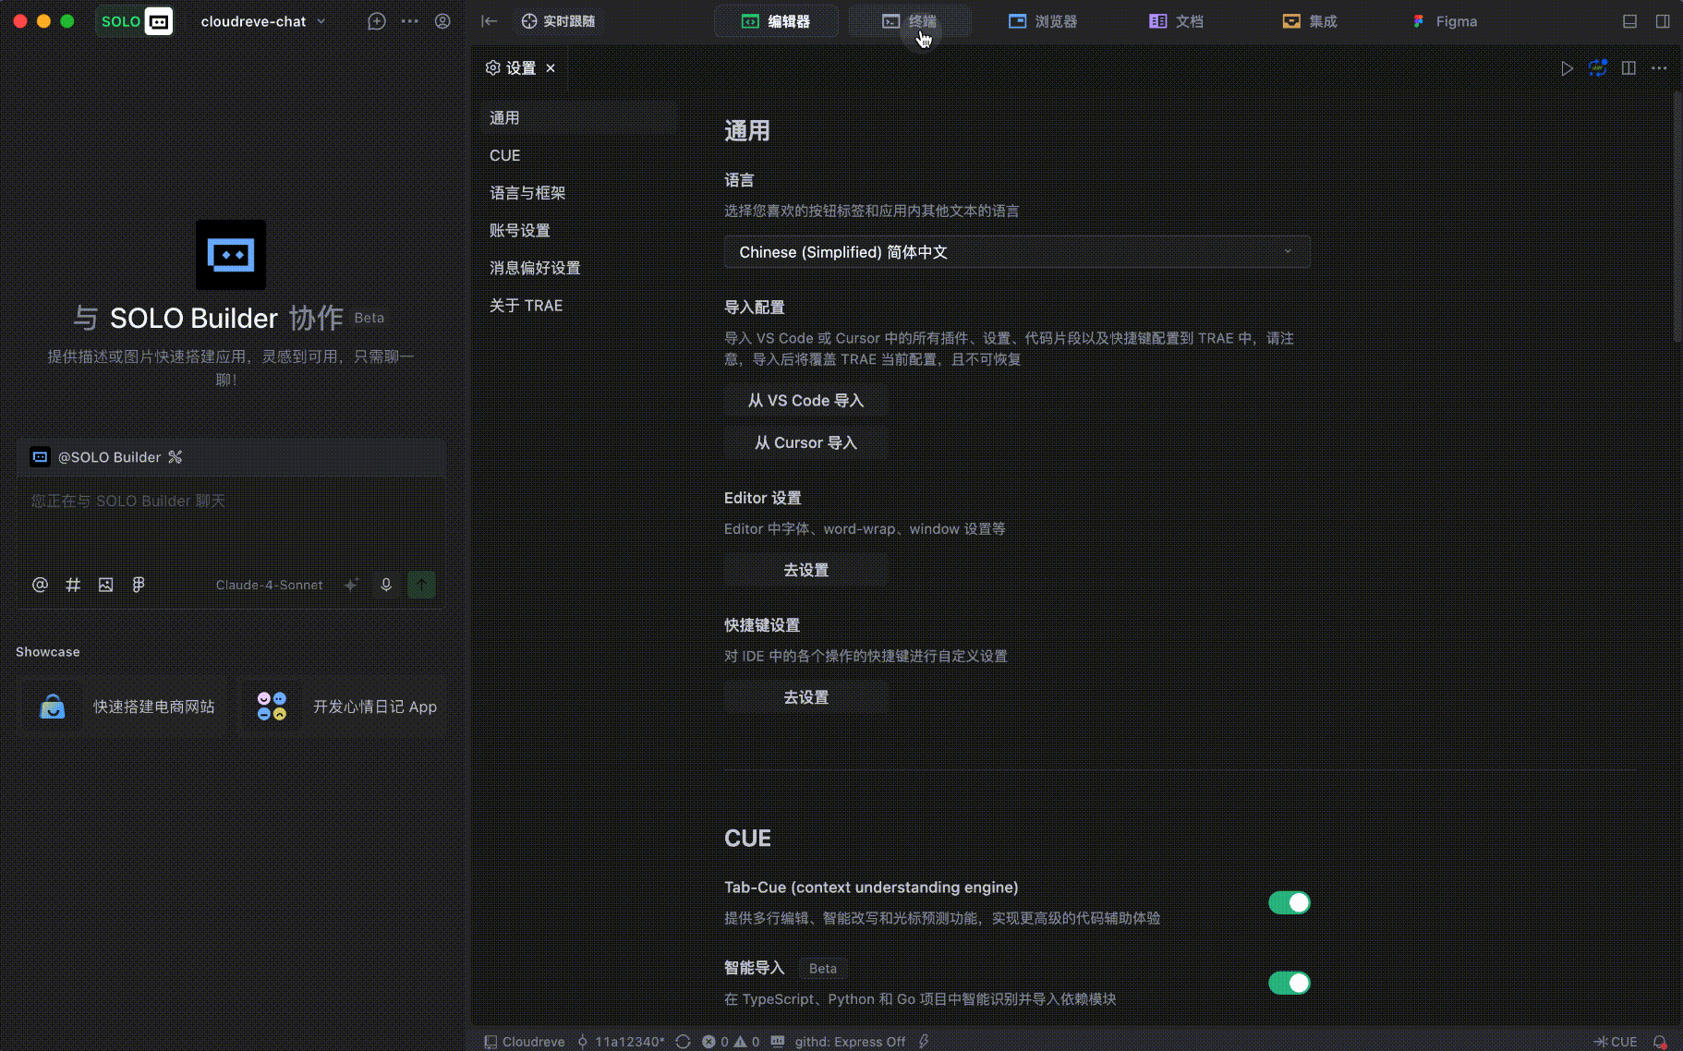Click the sparkle prompt optimize icon
This screenshot has width=1683, height=1051.
[x=351, y=585]
